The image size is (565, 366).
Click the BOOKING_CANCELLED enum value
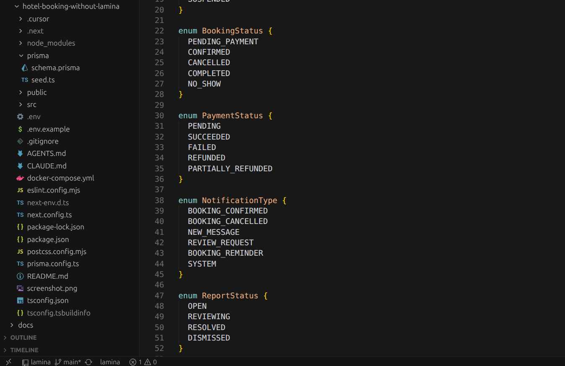[x=227, y=221]
